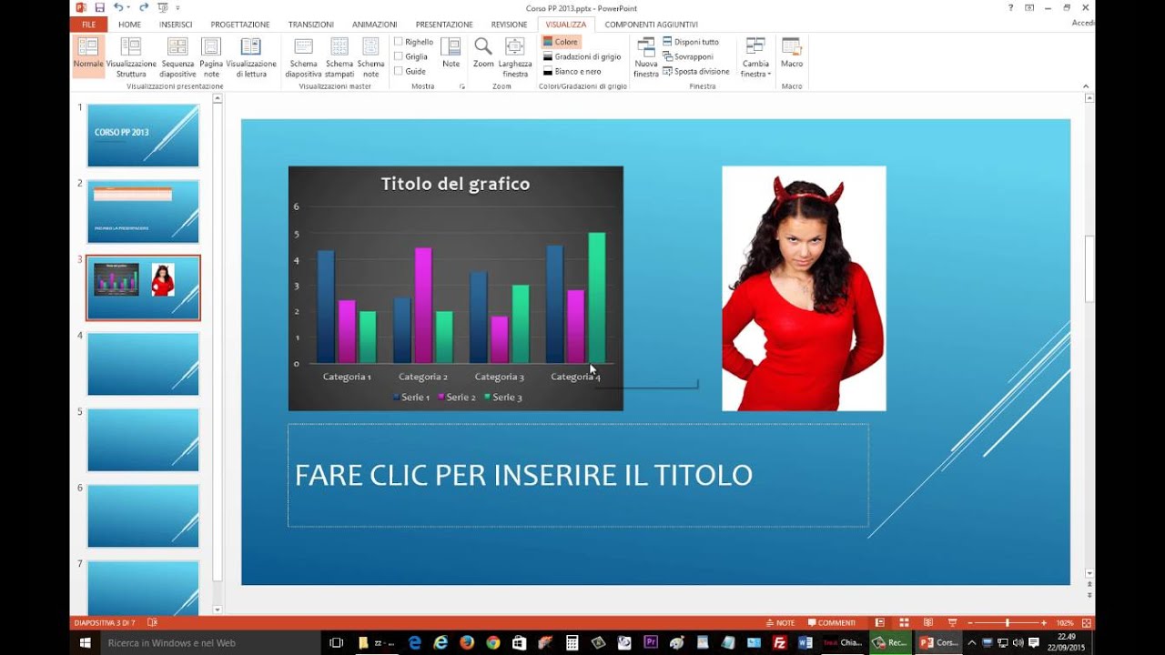Viewport: 1165px width, 655px height.
Task: Switch to HOME tab
Action: (x=129, y=25)
